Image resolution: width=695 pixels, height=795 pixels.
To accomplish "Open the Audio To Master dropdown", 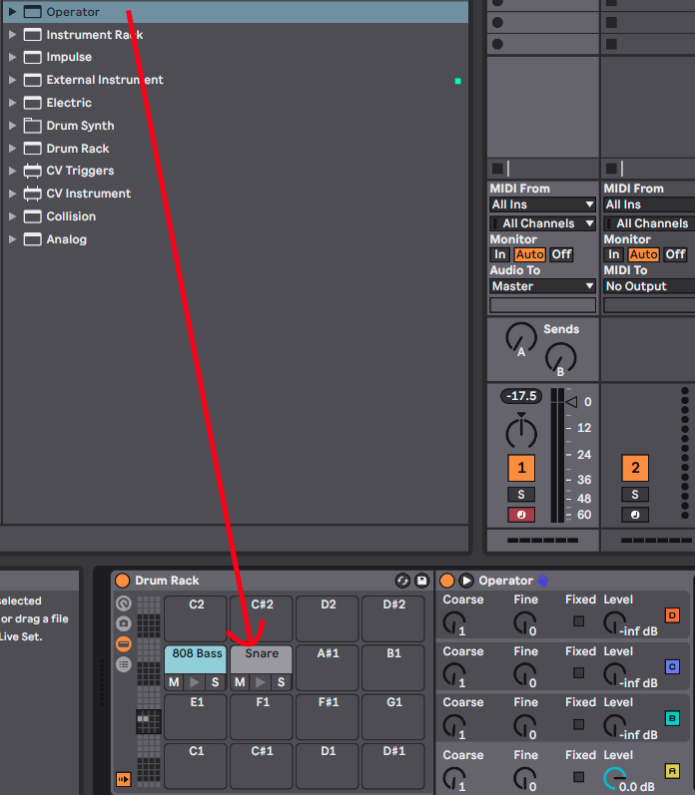I will pyautogui.click(x=542, y=286).
